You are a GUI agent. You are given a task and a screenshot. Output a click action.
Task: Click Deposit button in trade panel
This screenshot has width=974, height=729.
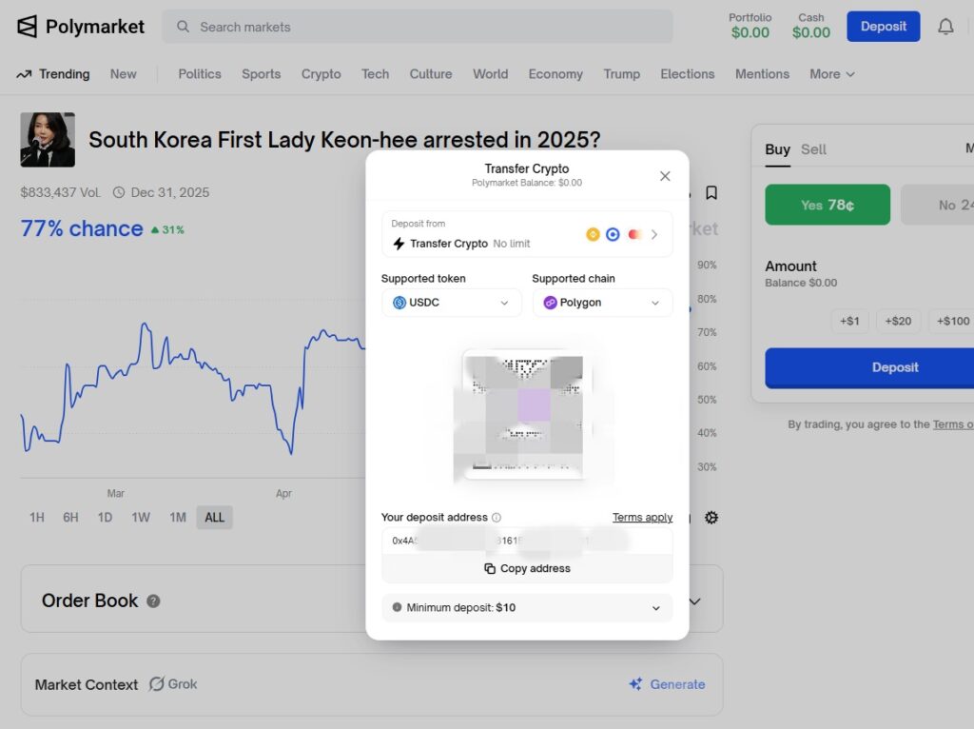pos(869,367)
